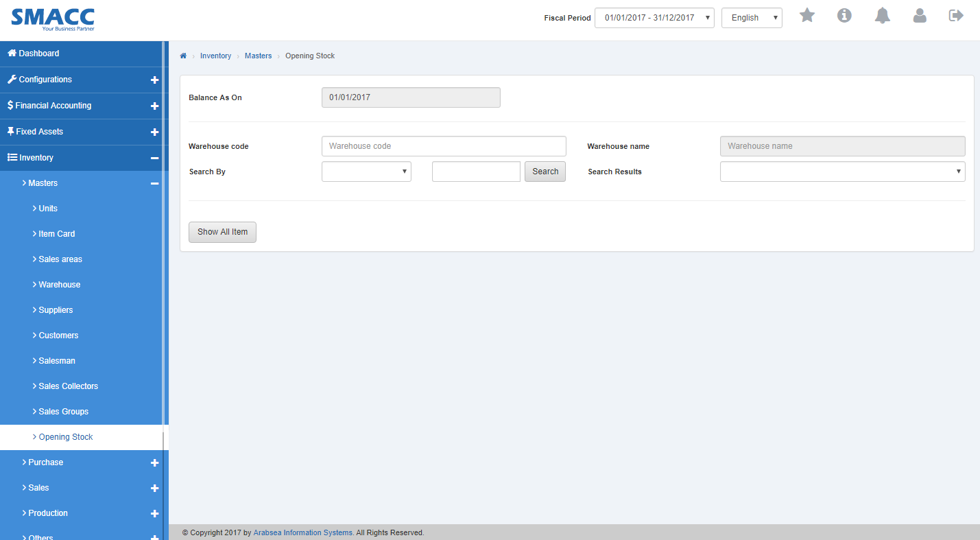Click the wrench icon beside Configurations
The height and width of the screenshot is (540, 980).
coord(11,79)
